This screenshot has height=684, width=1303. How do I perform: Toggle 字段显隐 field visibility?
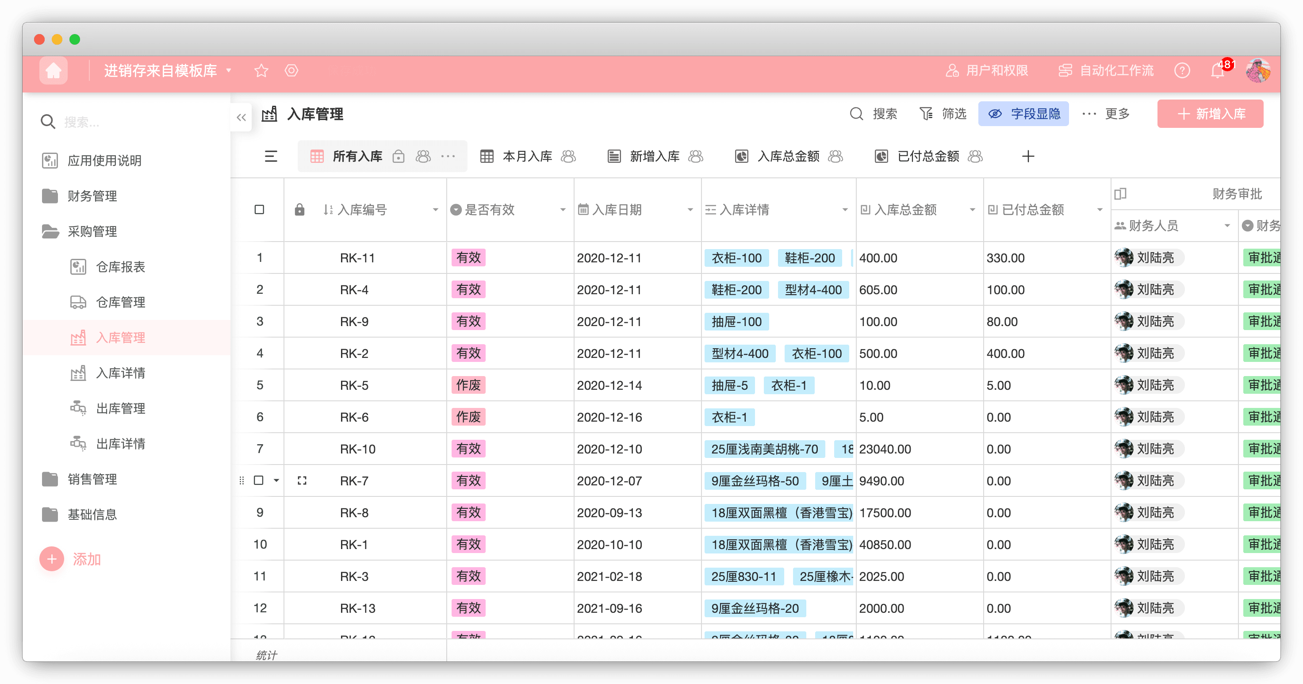tap(1023, 114)
